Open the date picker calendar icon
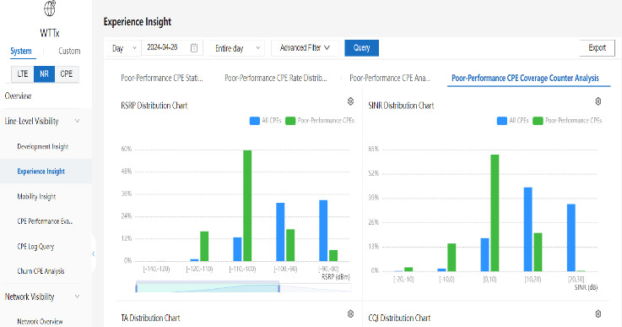Image resolution: width=622 pixels, height=327 pixels. point(194,47)
